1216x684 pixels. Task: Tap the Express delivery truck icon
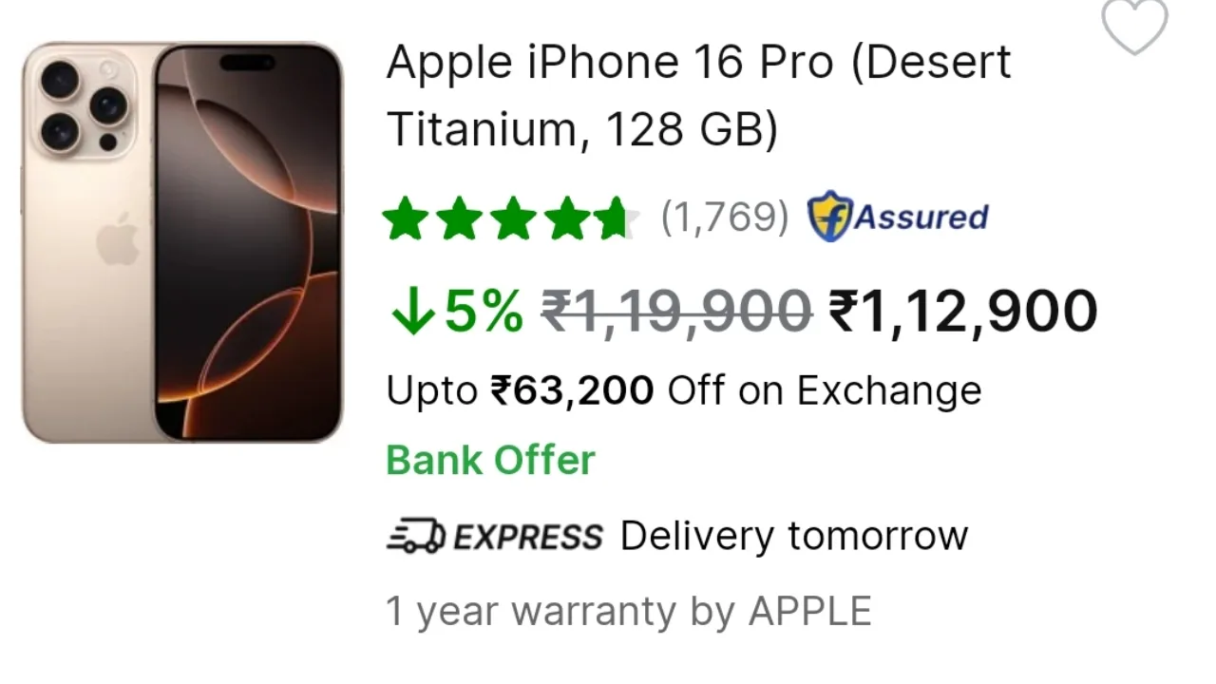pos(415,536)
